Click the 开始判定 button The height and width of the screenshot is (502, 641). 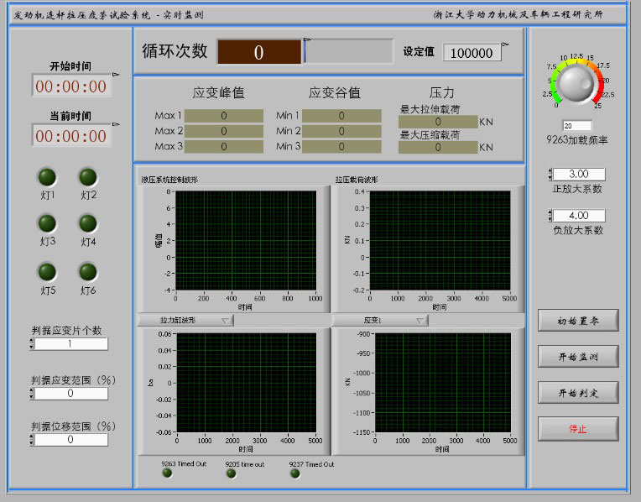coord(577,393)
